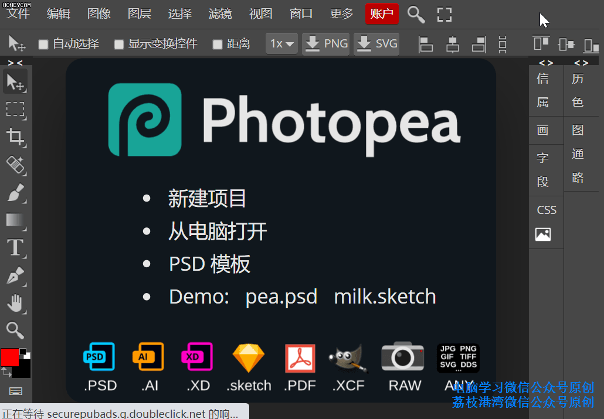Click the search magnifier in menu bar
Viewport: 604px width, 419px height.
point(416,14)
